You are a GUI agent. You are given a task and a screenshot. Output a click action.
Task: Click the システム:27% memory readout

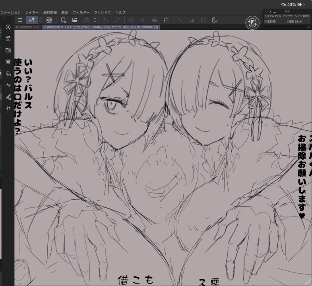273,16
